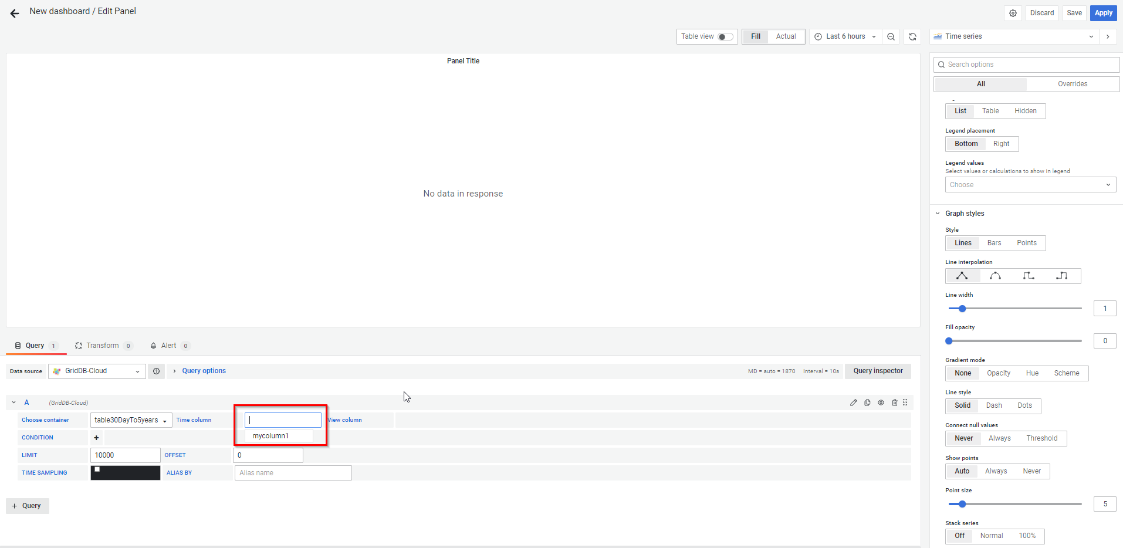
Task: Click the Line width slider handle
Action: point(962,309)
